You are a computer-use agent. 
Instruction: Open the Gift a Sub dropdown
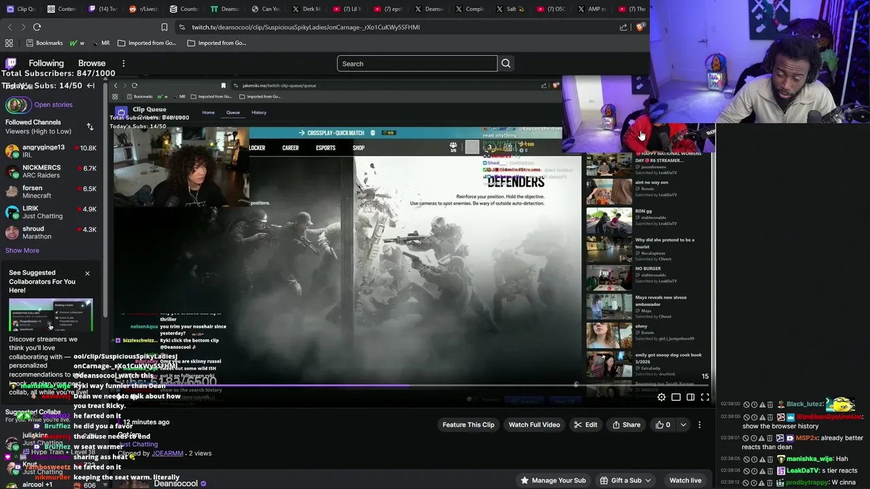pos(625,480)
